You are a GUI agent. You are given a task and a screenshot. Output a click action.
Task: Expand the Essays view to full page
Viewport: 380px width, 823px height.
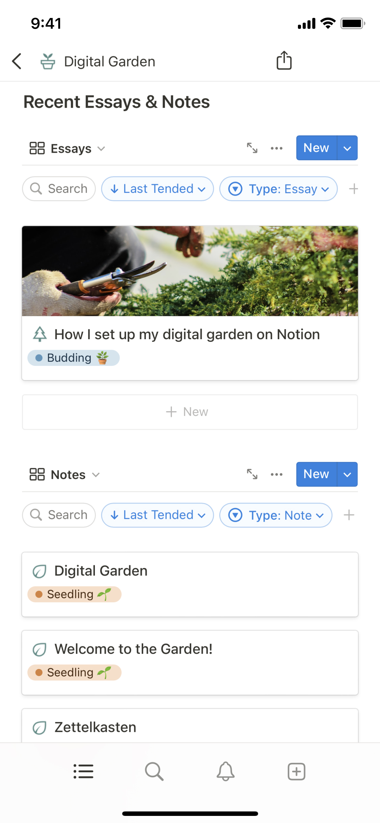pyautogui.click(x=252, y=148)
